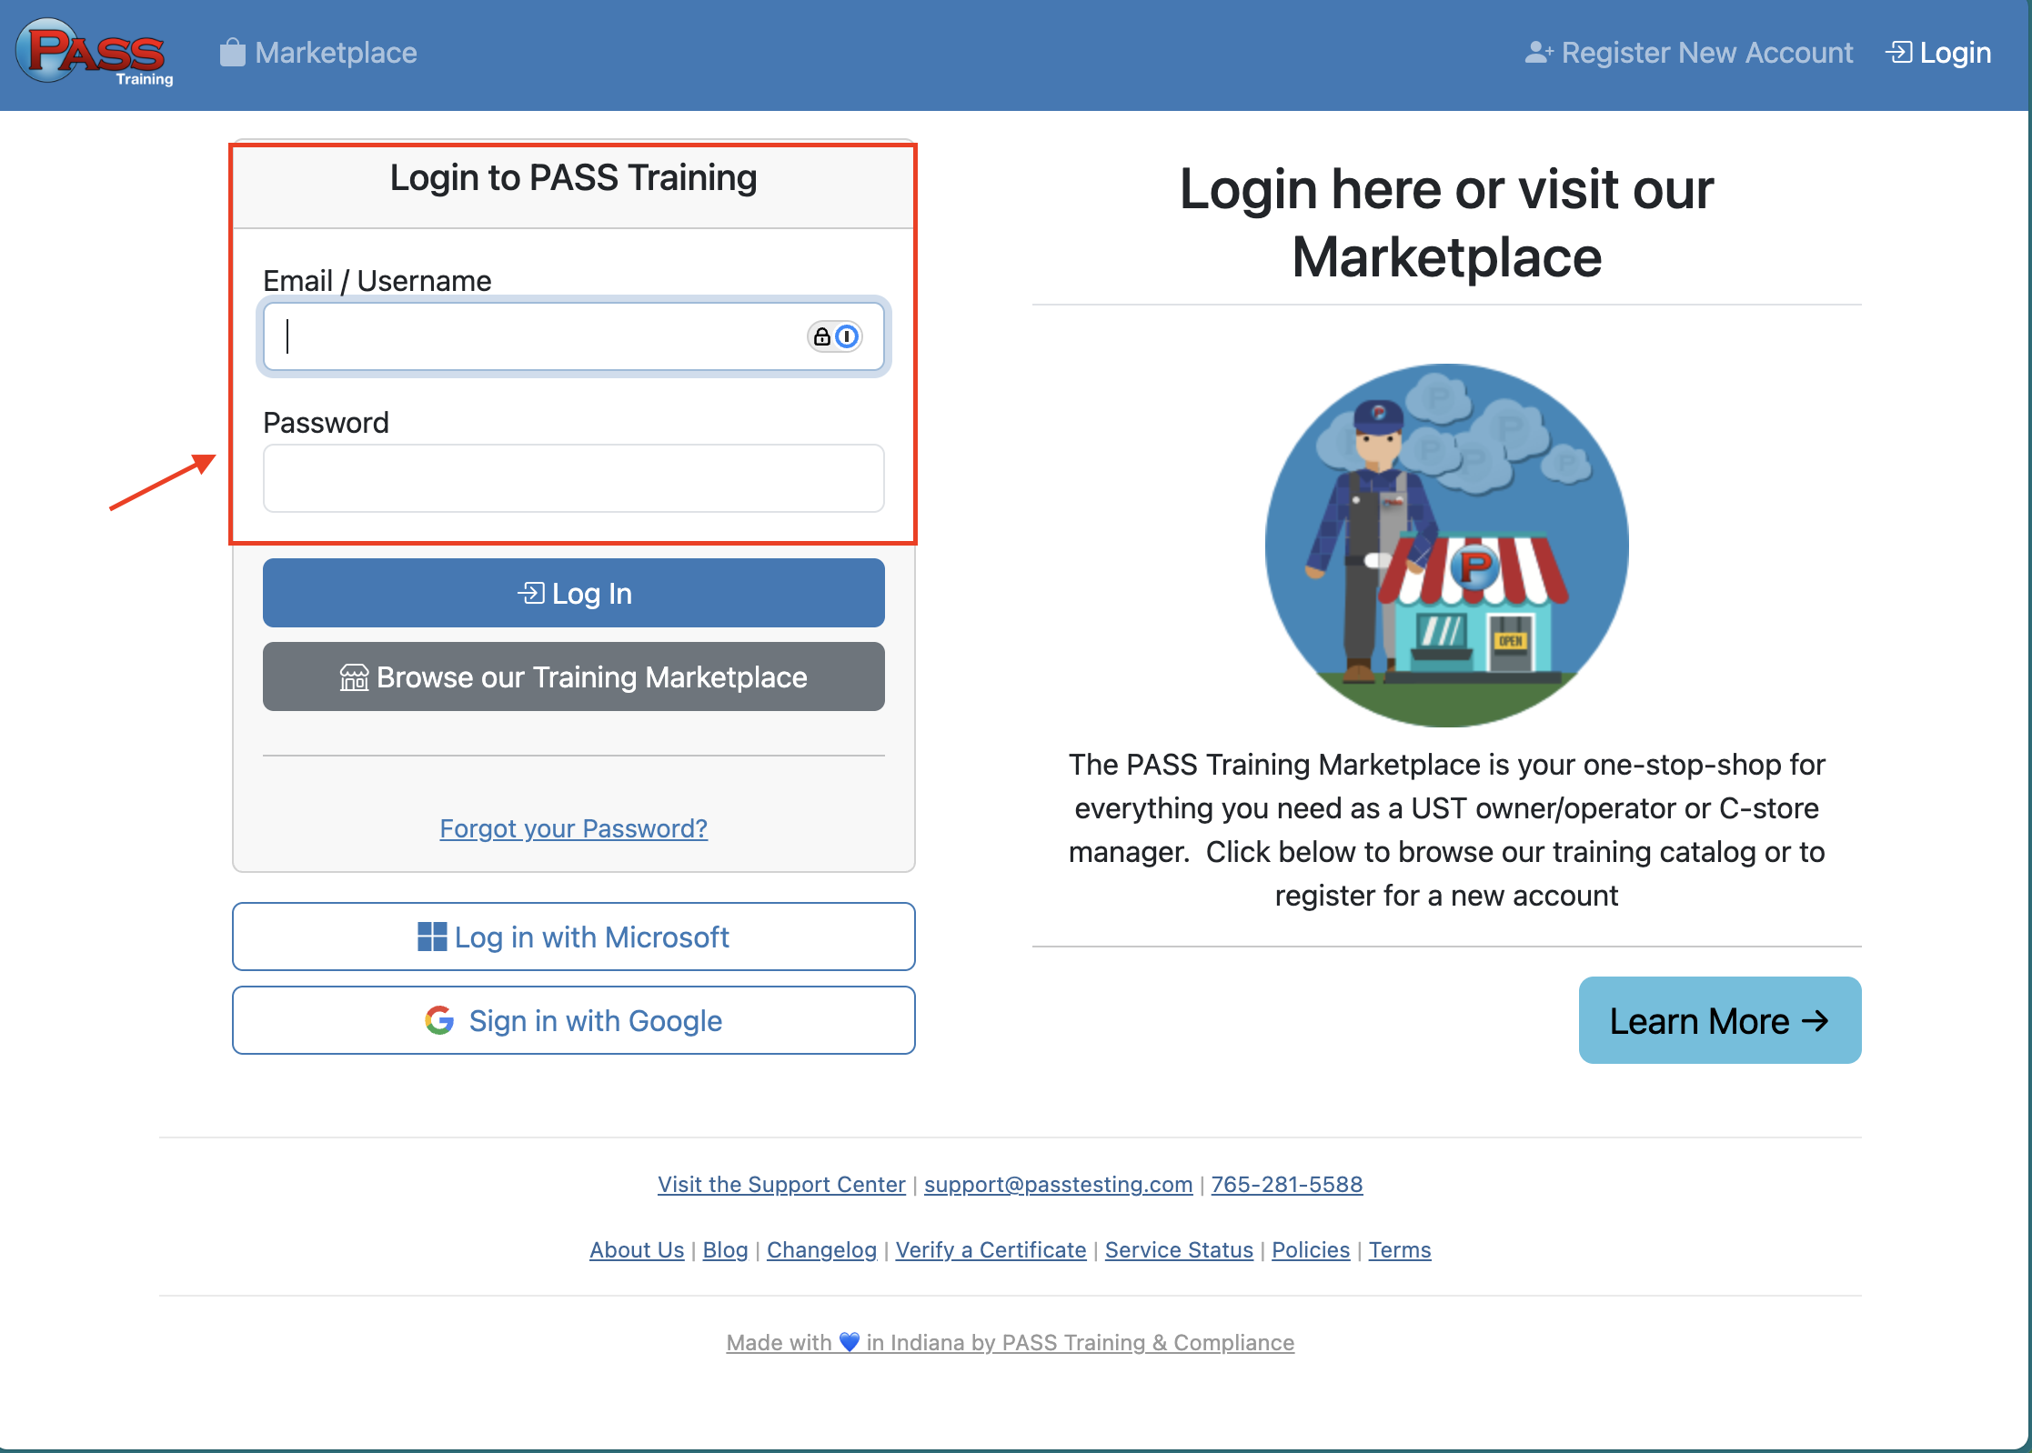Open Register New Account in navbar

[x=1689, y=53]
